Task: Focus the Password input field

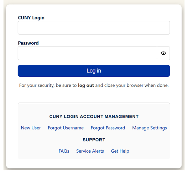Action: (x=87, y=53)
